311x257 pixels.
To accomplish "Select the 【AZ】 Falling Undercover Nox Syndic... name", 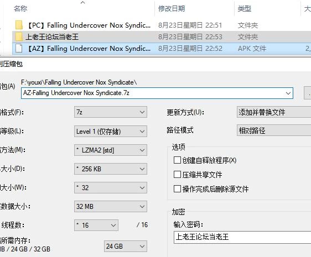I will pyautogui.click(x=88, y=49).
